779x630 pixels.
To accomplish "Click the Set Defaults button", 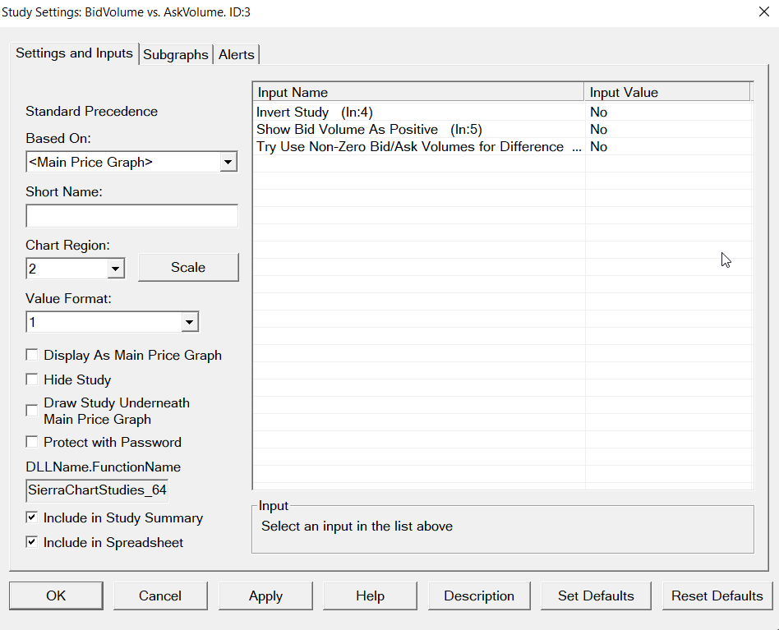I will (596, 596).
